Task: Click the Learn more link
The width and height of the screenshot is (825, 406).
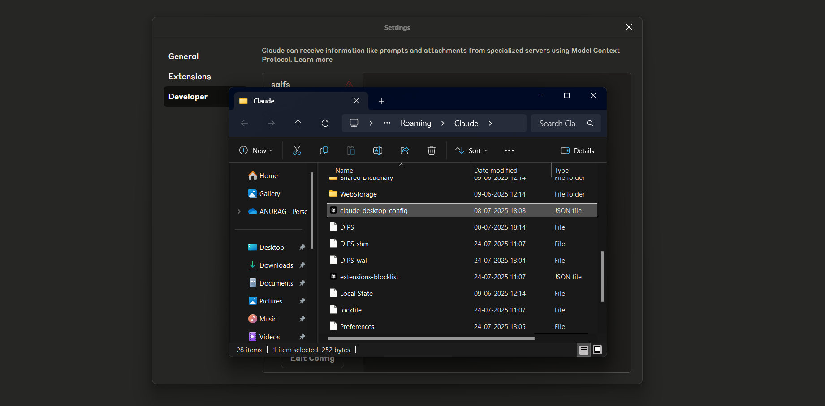Action: click(313, 60)
